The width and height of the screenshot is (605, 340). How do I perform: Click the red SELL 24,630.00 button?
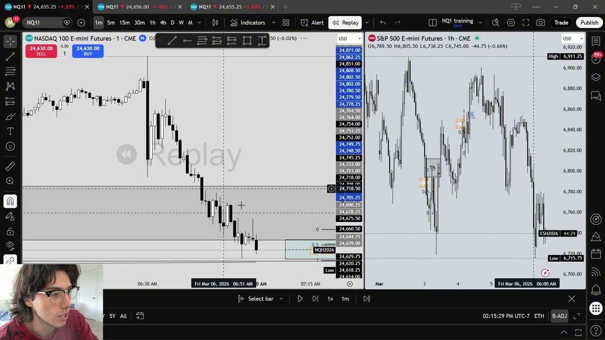pyautogui.click(x=41, y=51)
